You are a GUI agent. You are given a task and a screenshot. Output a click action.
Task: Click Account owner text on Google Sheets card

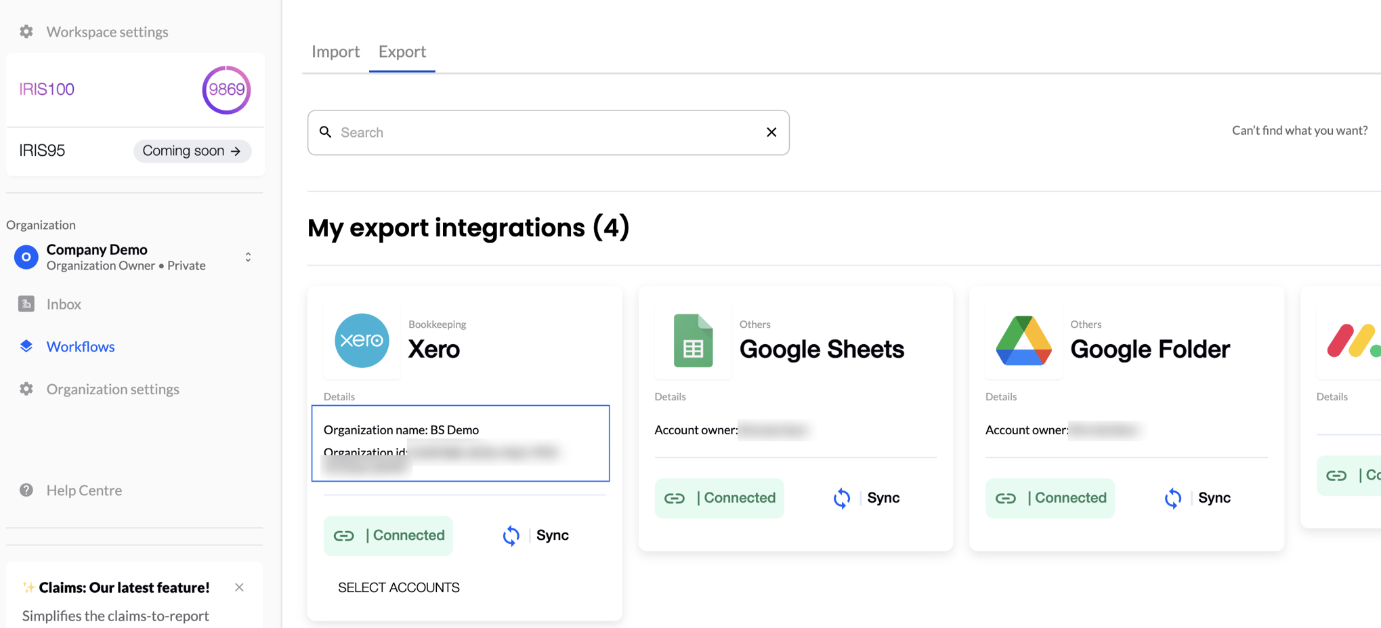click(696, 430)
